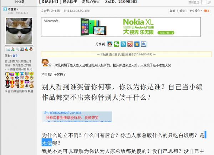Share to Qzone star icon
214x155 pixels.
(x=137, y=44)
